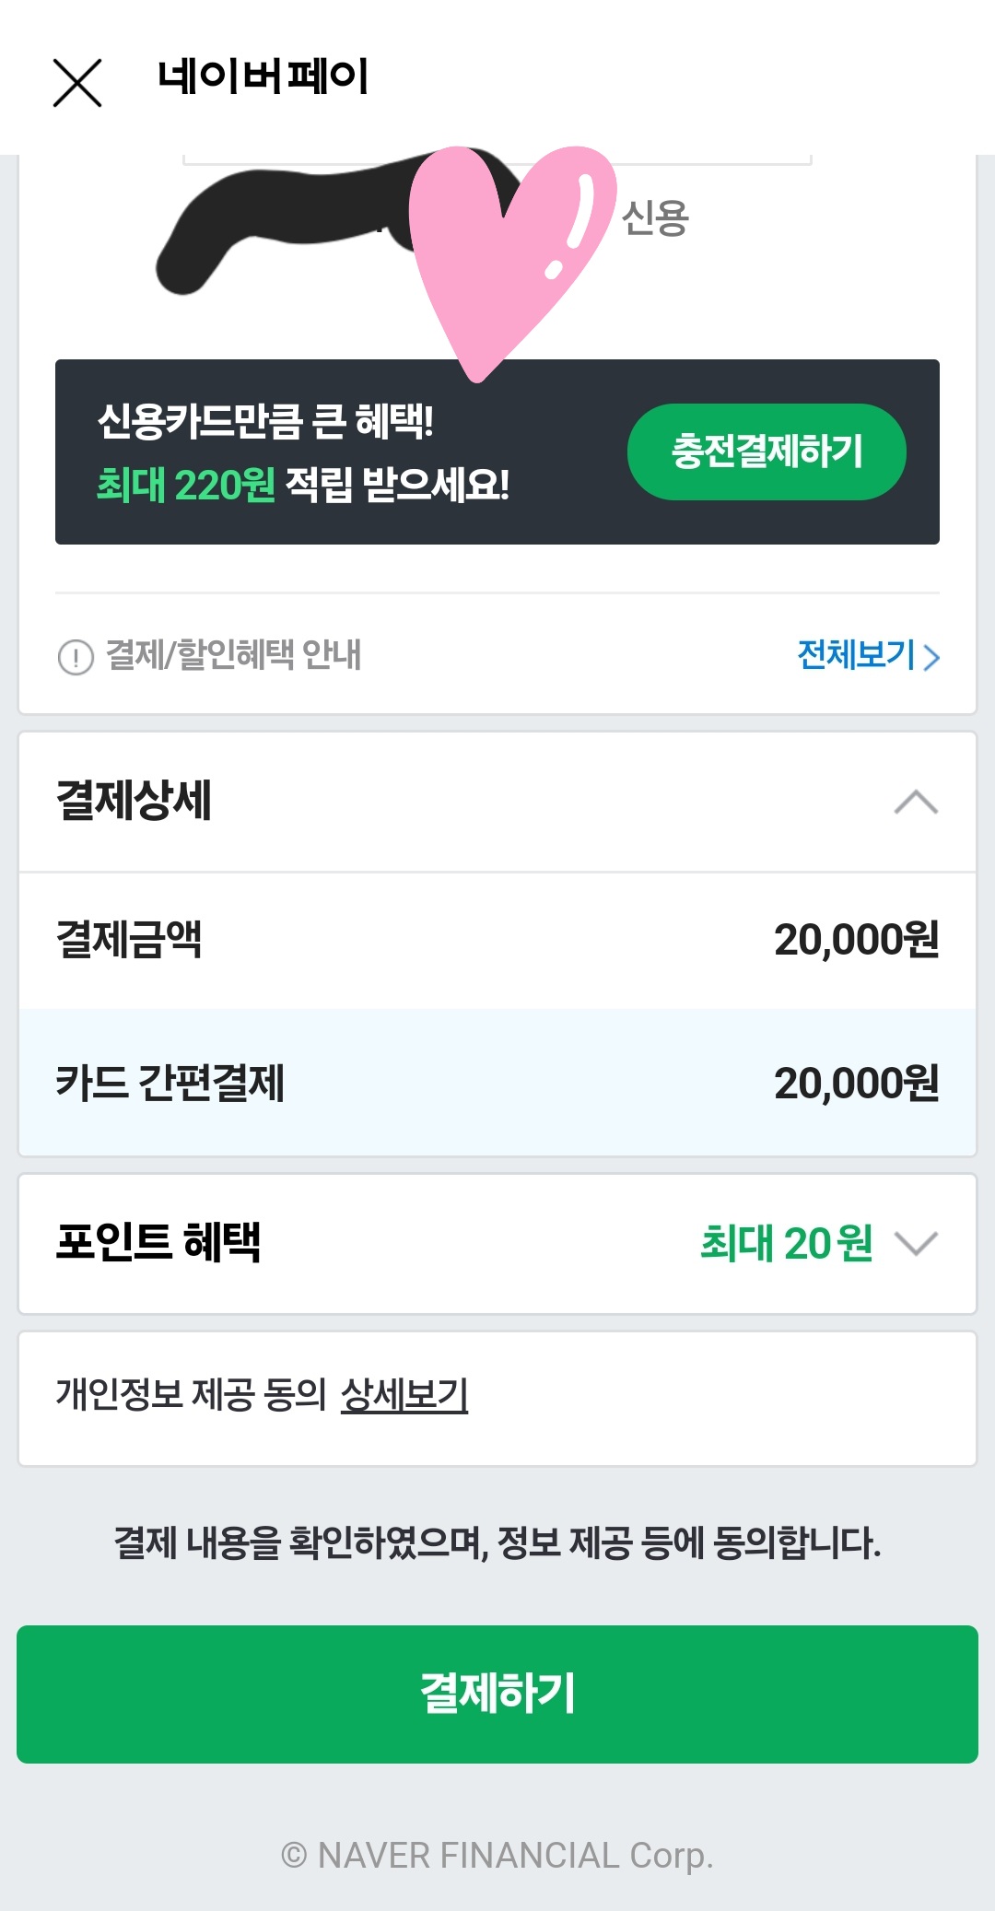Image resolution: width=995 pixels, height=1911 pixels.
Task: Tap the 신용 card type label
Action: [655, 218]
